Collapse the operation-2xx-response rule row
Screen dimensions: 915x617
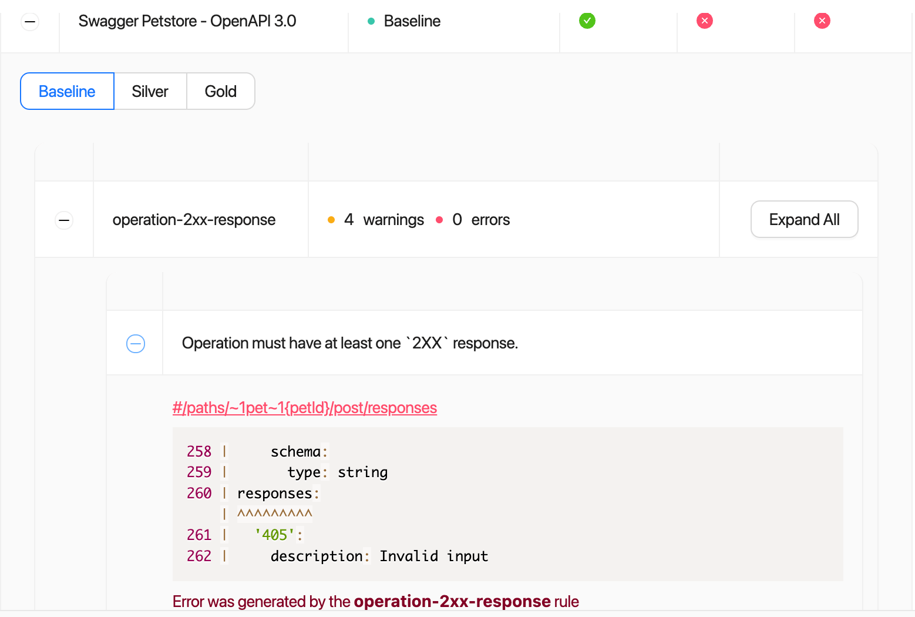[x=64, y=220]
